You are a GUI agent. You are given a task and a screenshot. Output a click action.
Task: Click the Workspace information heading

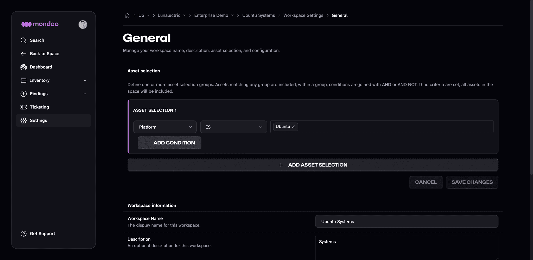[152, 206]
